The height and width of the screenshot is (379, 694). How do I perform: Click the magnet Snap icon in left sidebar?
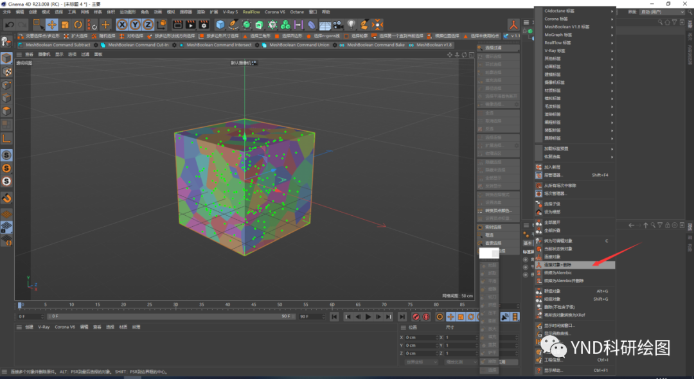(x=6, y=198)
